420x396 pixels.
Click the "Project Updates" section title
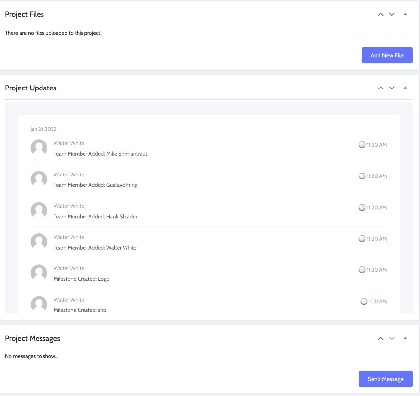point(31,88)
